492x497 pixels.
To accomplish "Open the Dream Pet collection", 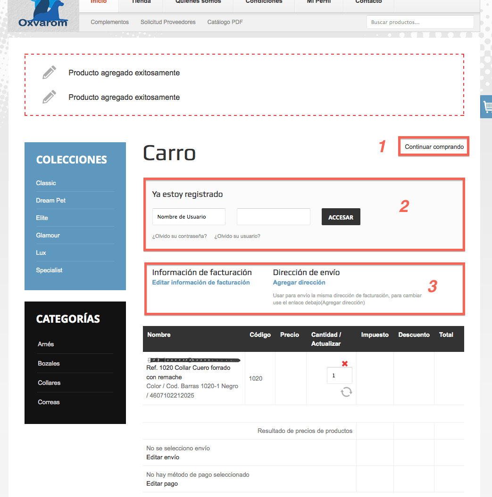I will tap(51, 200).
